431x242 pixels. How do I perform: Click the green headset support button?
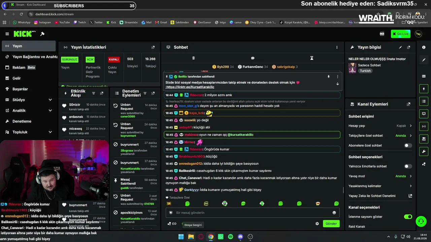[421, 221]
